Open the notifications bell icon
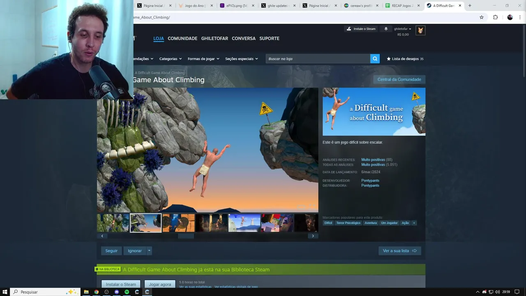The image size is (526, 296). click(386, 29)
